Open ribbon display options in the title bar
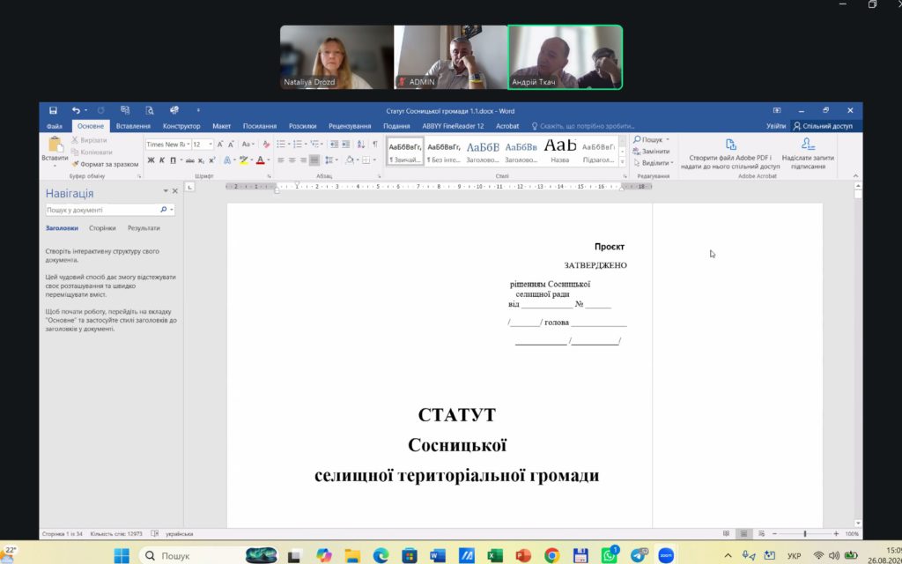 coord(777,110)
